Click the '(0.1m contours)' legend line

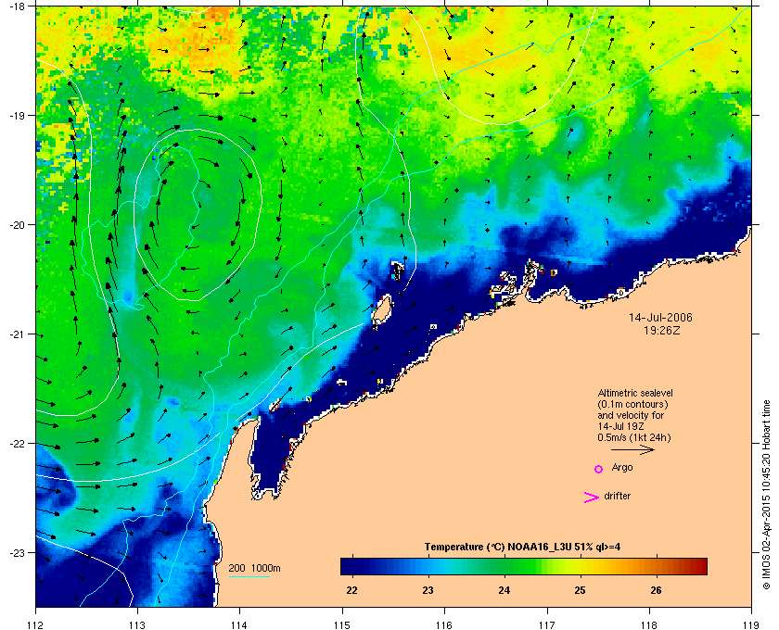point(632,404)
